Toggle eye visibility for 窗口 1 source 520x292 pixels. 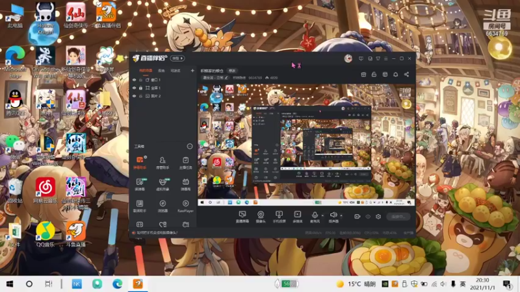coord(135,80)
